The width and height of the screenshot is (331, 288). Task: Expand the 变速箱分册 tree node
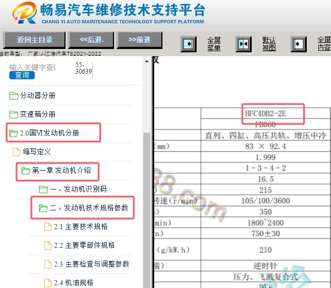[x=37, y=115]
